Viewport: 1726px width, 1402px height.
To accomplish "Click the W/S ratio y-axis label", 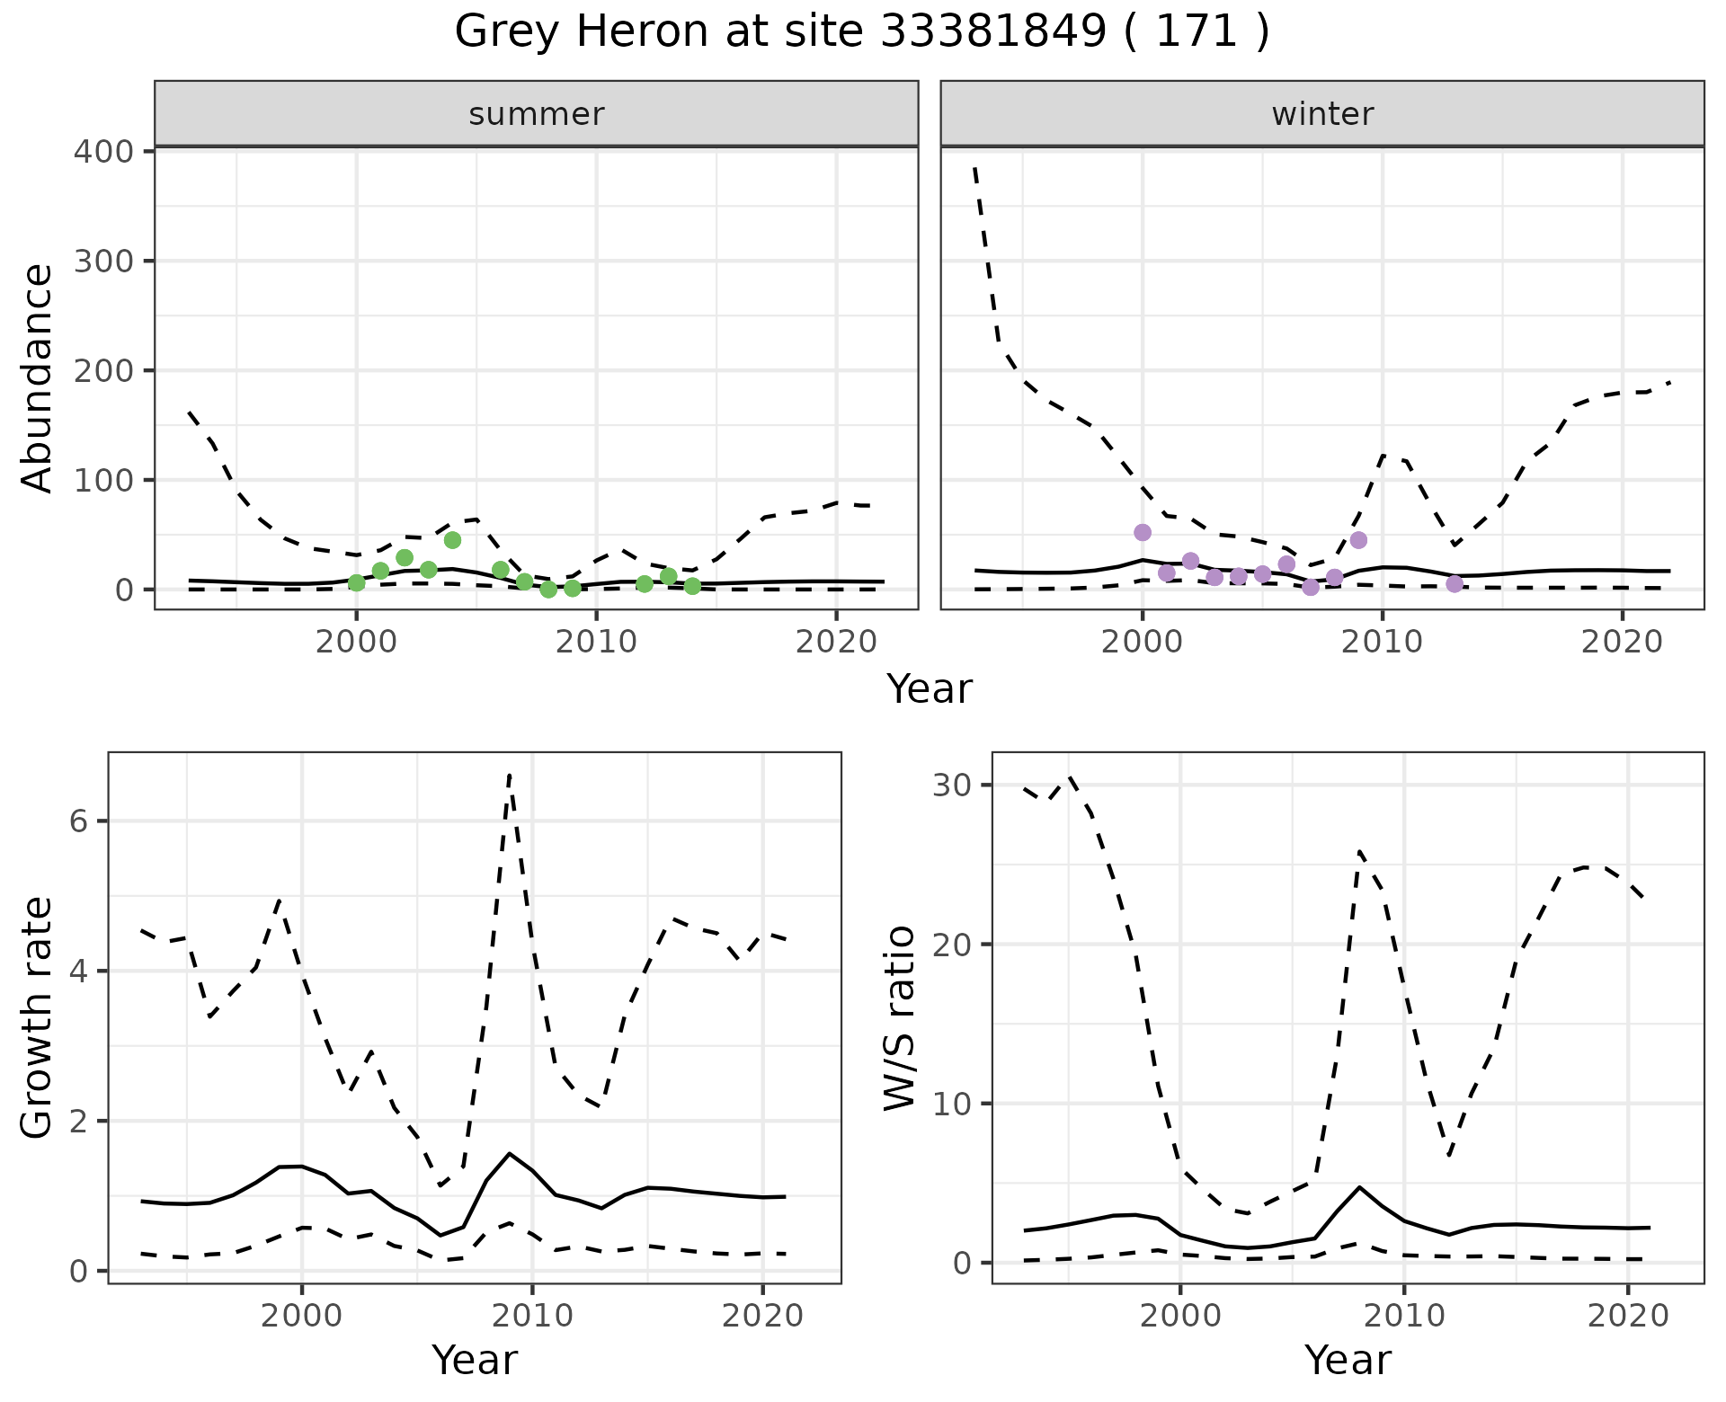I will pos(899,1018).
